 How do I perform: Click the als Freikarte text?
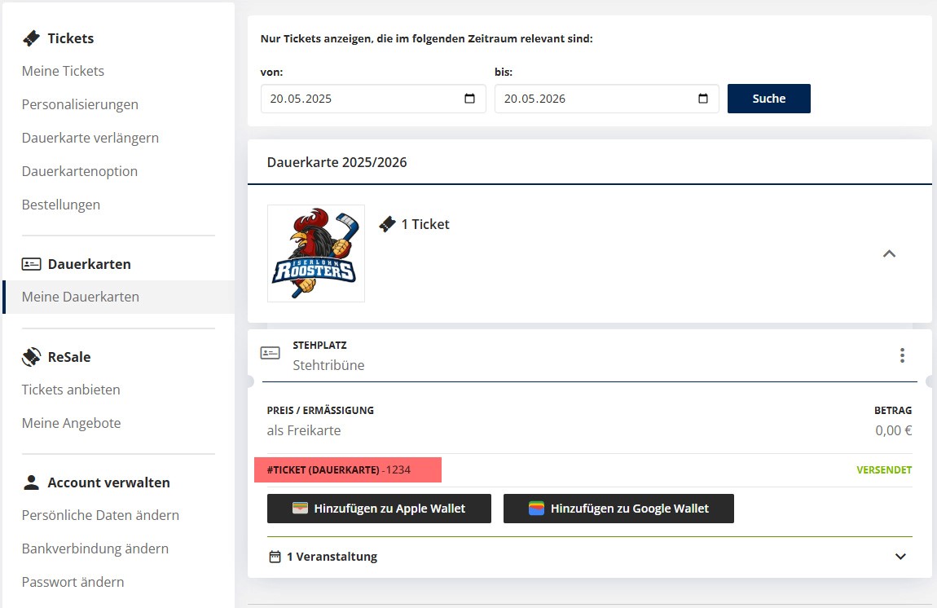(x=304, y=430)
